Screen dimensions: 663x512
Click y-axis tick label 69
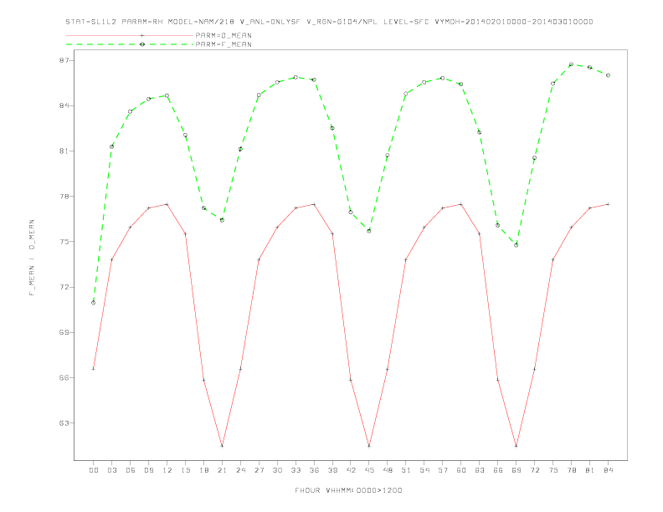64,332
